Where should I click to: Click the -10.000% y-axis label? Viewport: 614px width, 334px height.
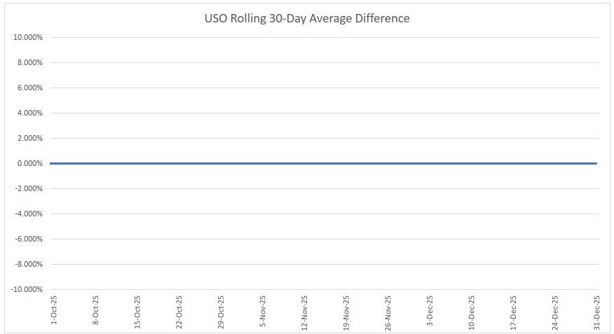(x=27, y=289)
